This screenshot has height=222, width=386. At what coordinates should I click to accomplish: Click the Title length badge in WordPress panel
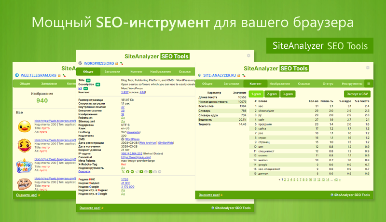[88, 80]
